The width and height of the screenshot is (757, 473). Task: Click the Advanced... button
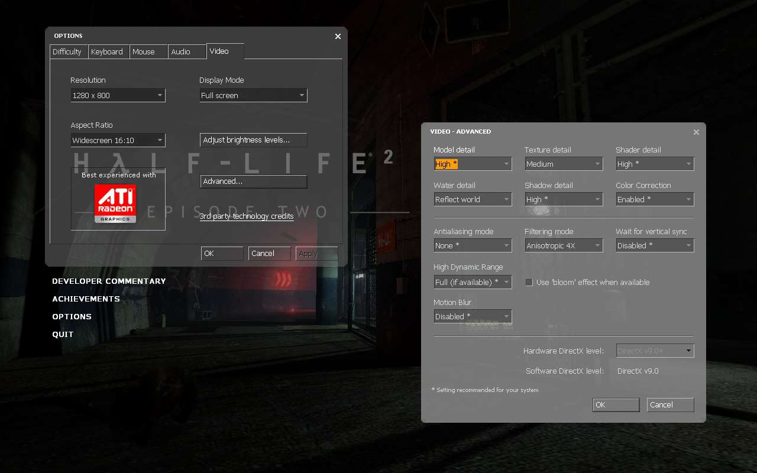(253, 182)
